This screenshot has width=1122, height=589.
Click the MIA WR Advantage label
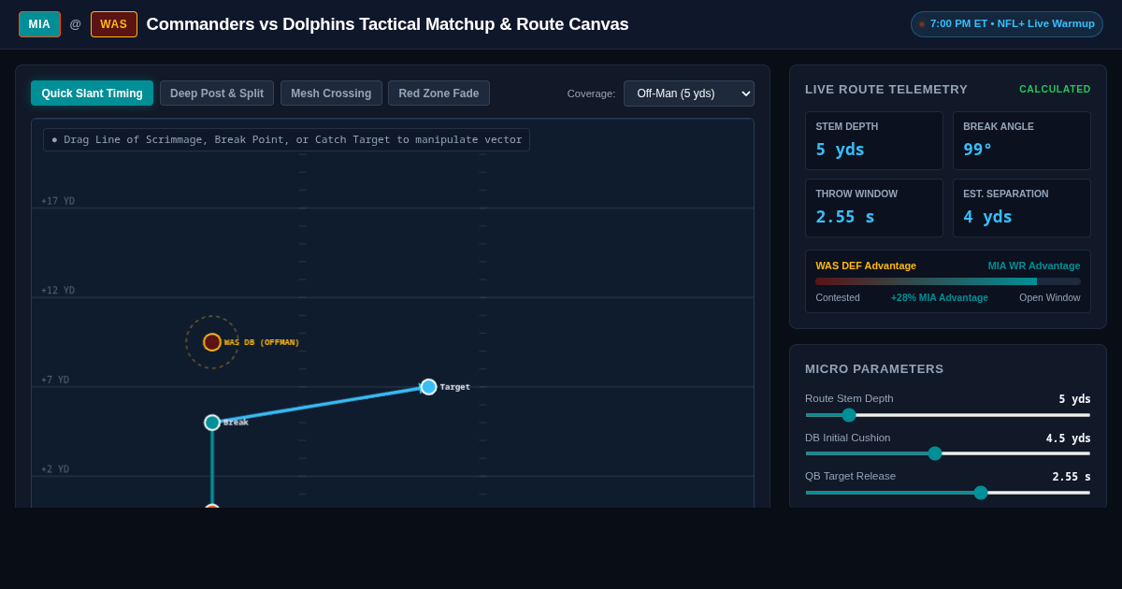coord(1034,266)
